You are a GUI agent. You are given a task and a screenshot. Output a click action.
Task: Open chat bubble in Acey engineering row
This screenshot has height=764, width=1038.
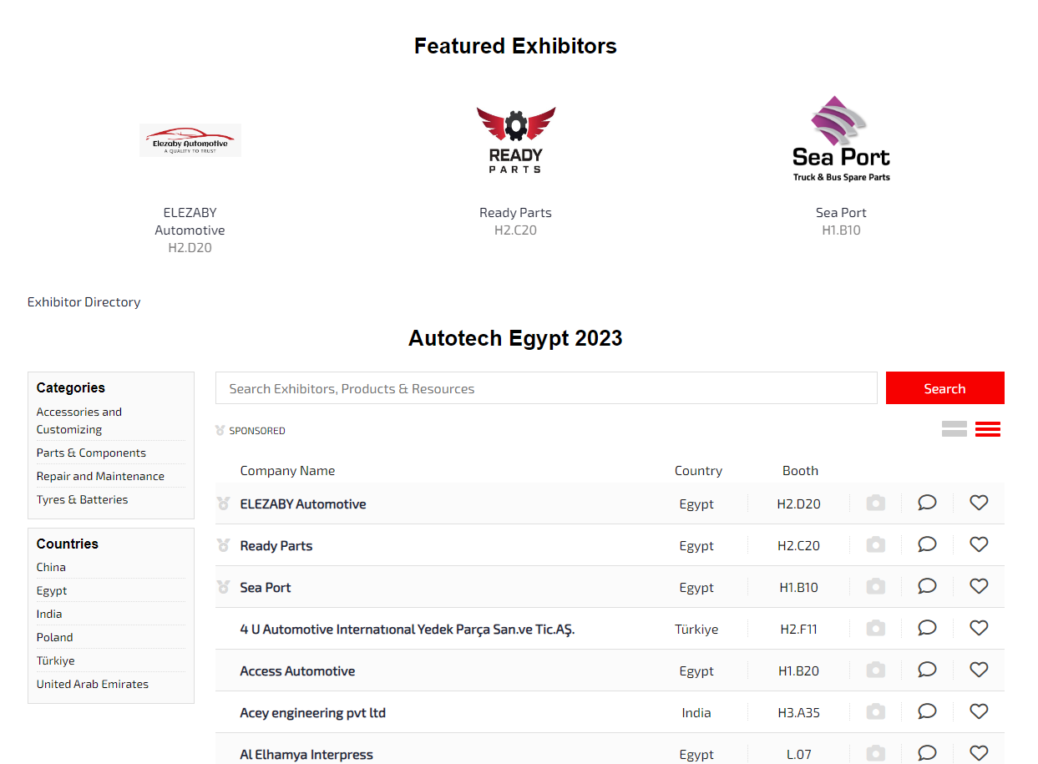pos(927,711)
